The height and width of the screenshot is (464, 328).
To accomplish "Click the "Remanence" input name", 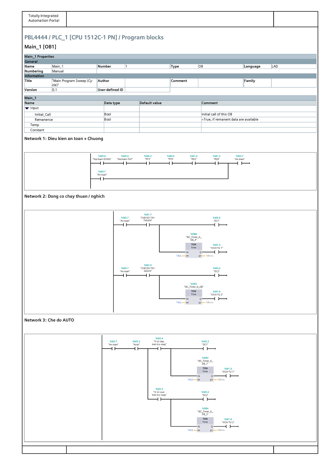I will click(x=44, y=120).
